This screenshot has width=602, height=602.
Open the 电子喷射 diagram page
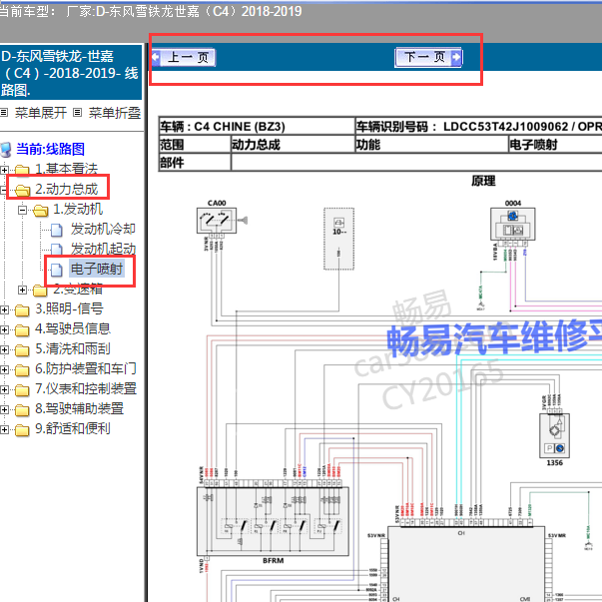point(97,269)
